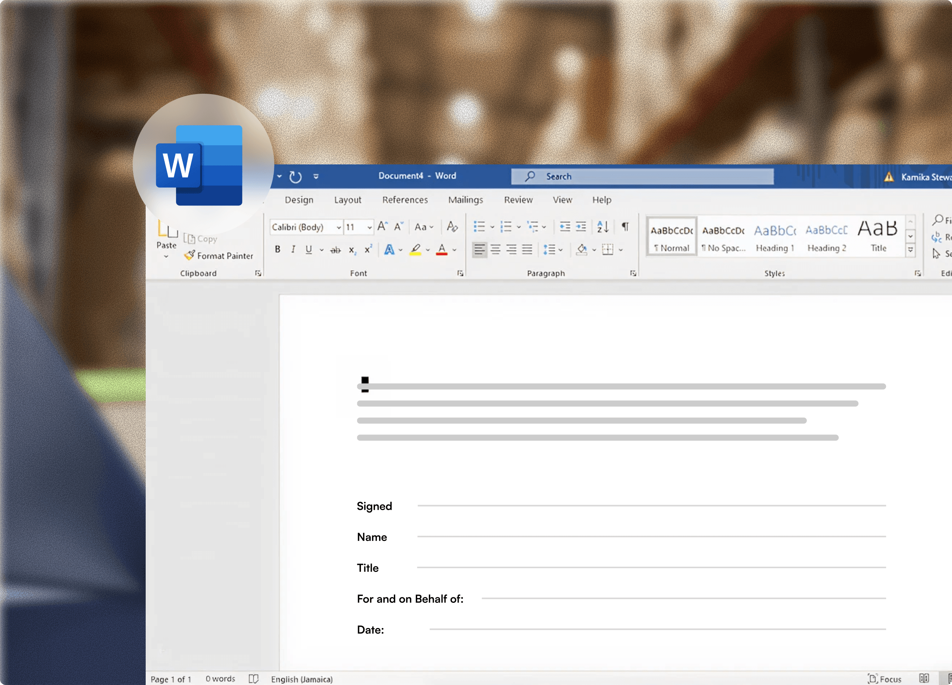
Task: Apply the No Spacing style
Action: (723, 236)
